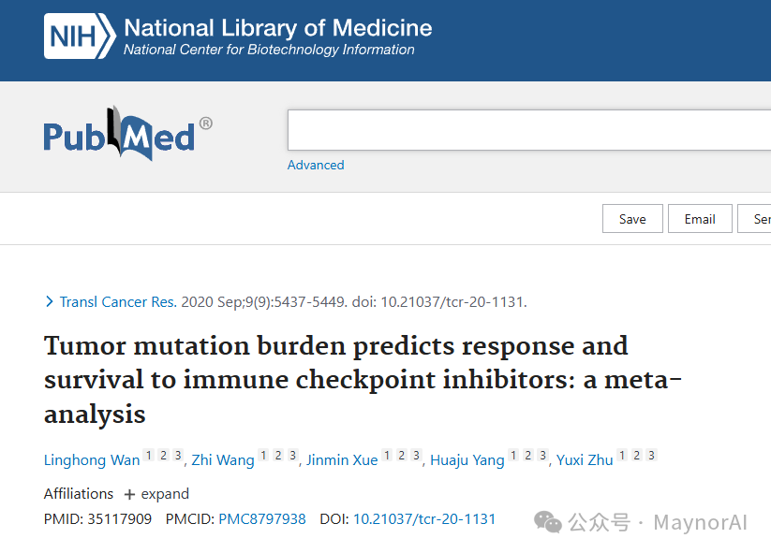Open the DOI 10.21037/tcr-20-1131 link

[424, 519]
